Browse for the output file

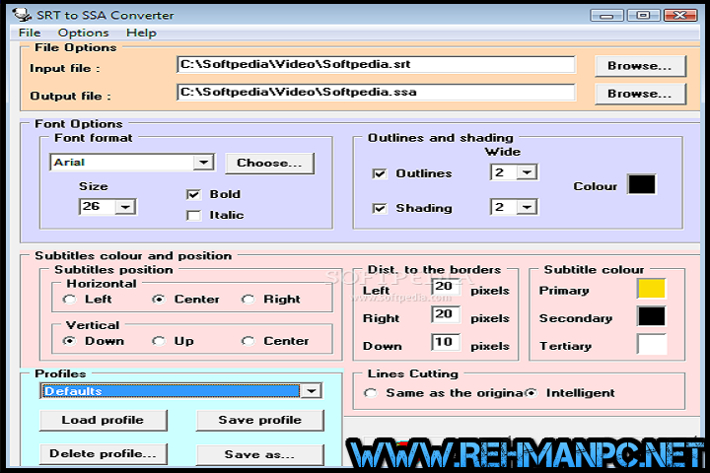pyautogui.click(x=639, y=94)
